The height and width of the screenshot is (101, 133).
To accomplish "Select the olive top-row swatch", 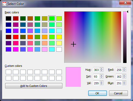I will [x=45, y=19].
